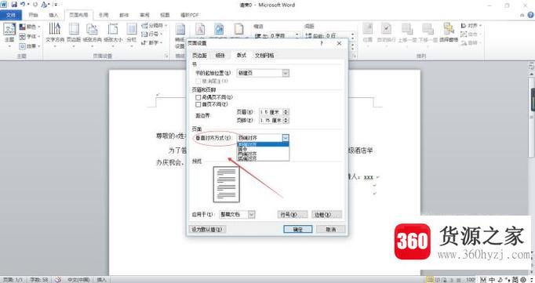Click the dialog help question mark button
The image size is (535, 283).
click(x=322, y=43)
